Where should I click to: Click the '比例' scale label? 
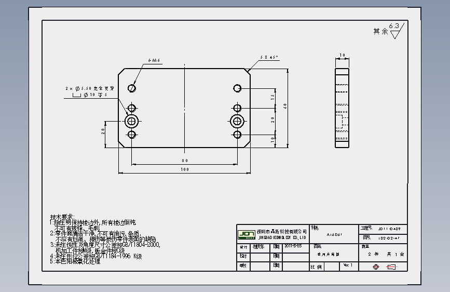316,267
